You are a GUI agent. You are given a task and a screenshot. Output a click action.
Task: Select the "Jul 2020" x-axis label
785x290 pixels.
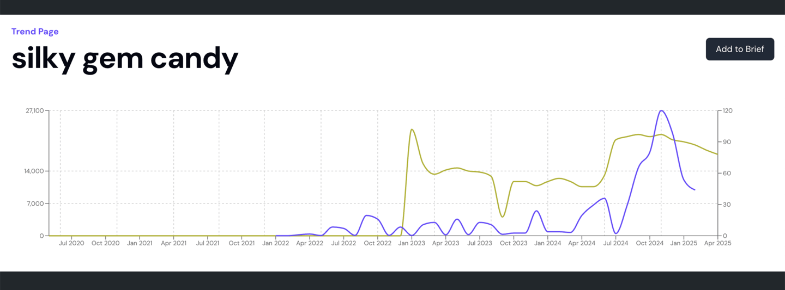tap(71, 243)
